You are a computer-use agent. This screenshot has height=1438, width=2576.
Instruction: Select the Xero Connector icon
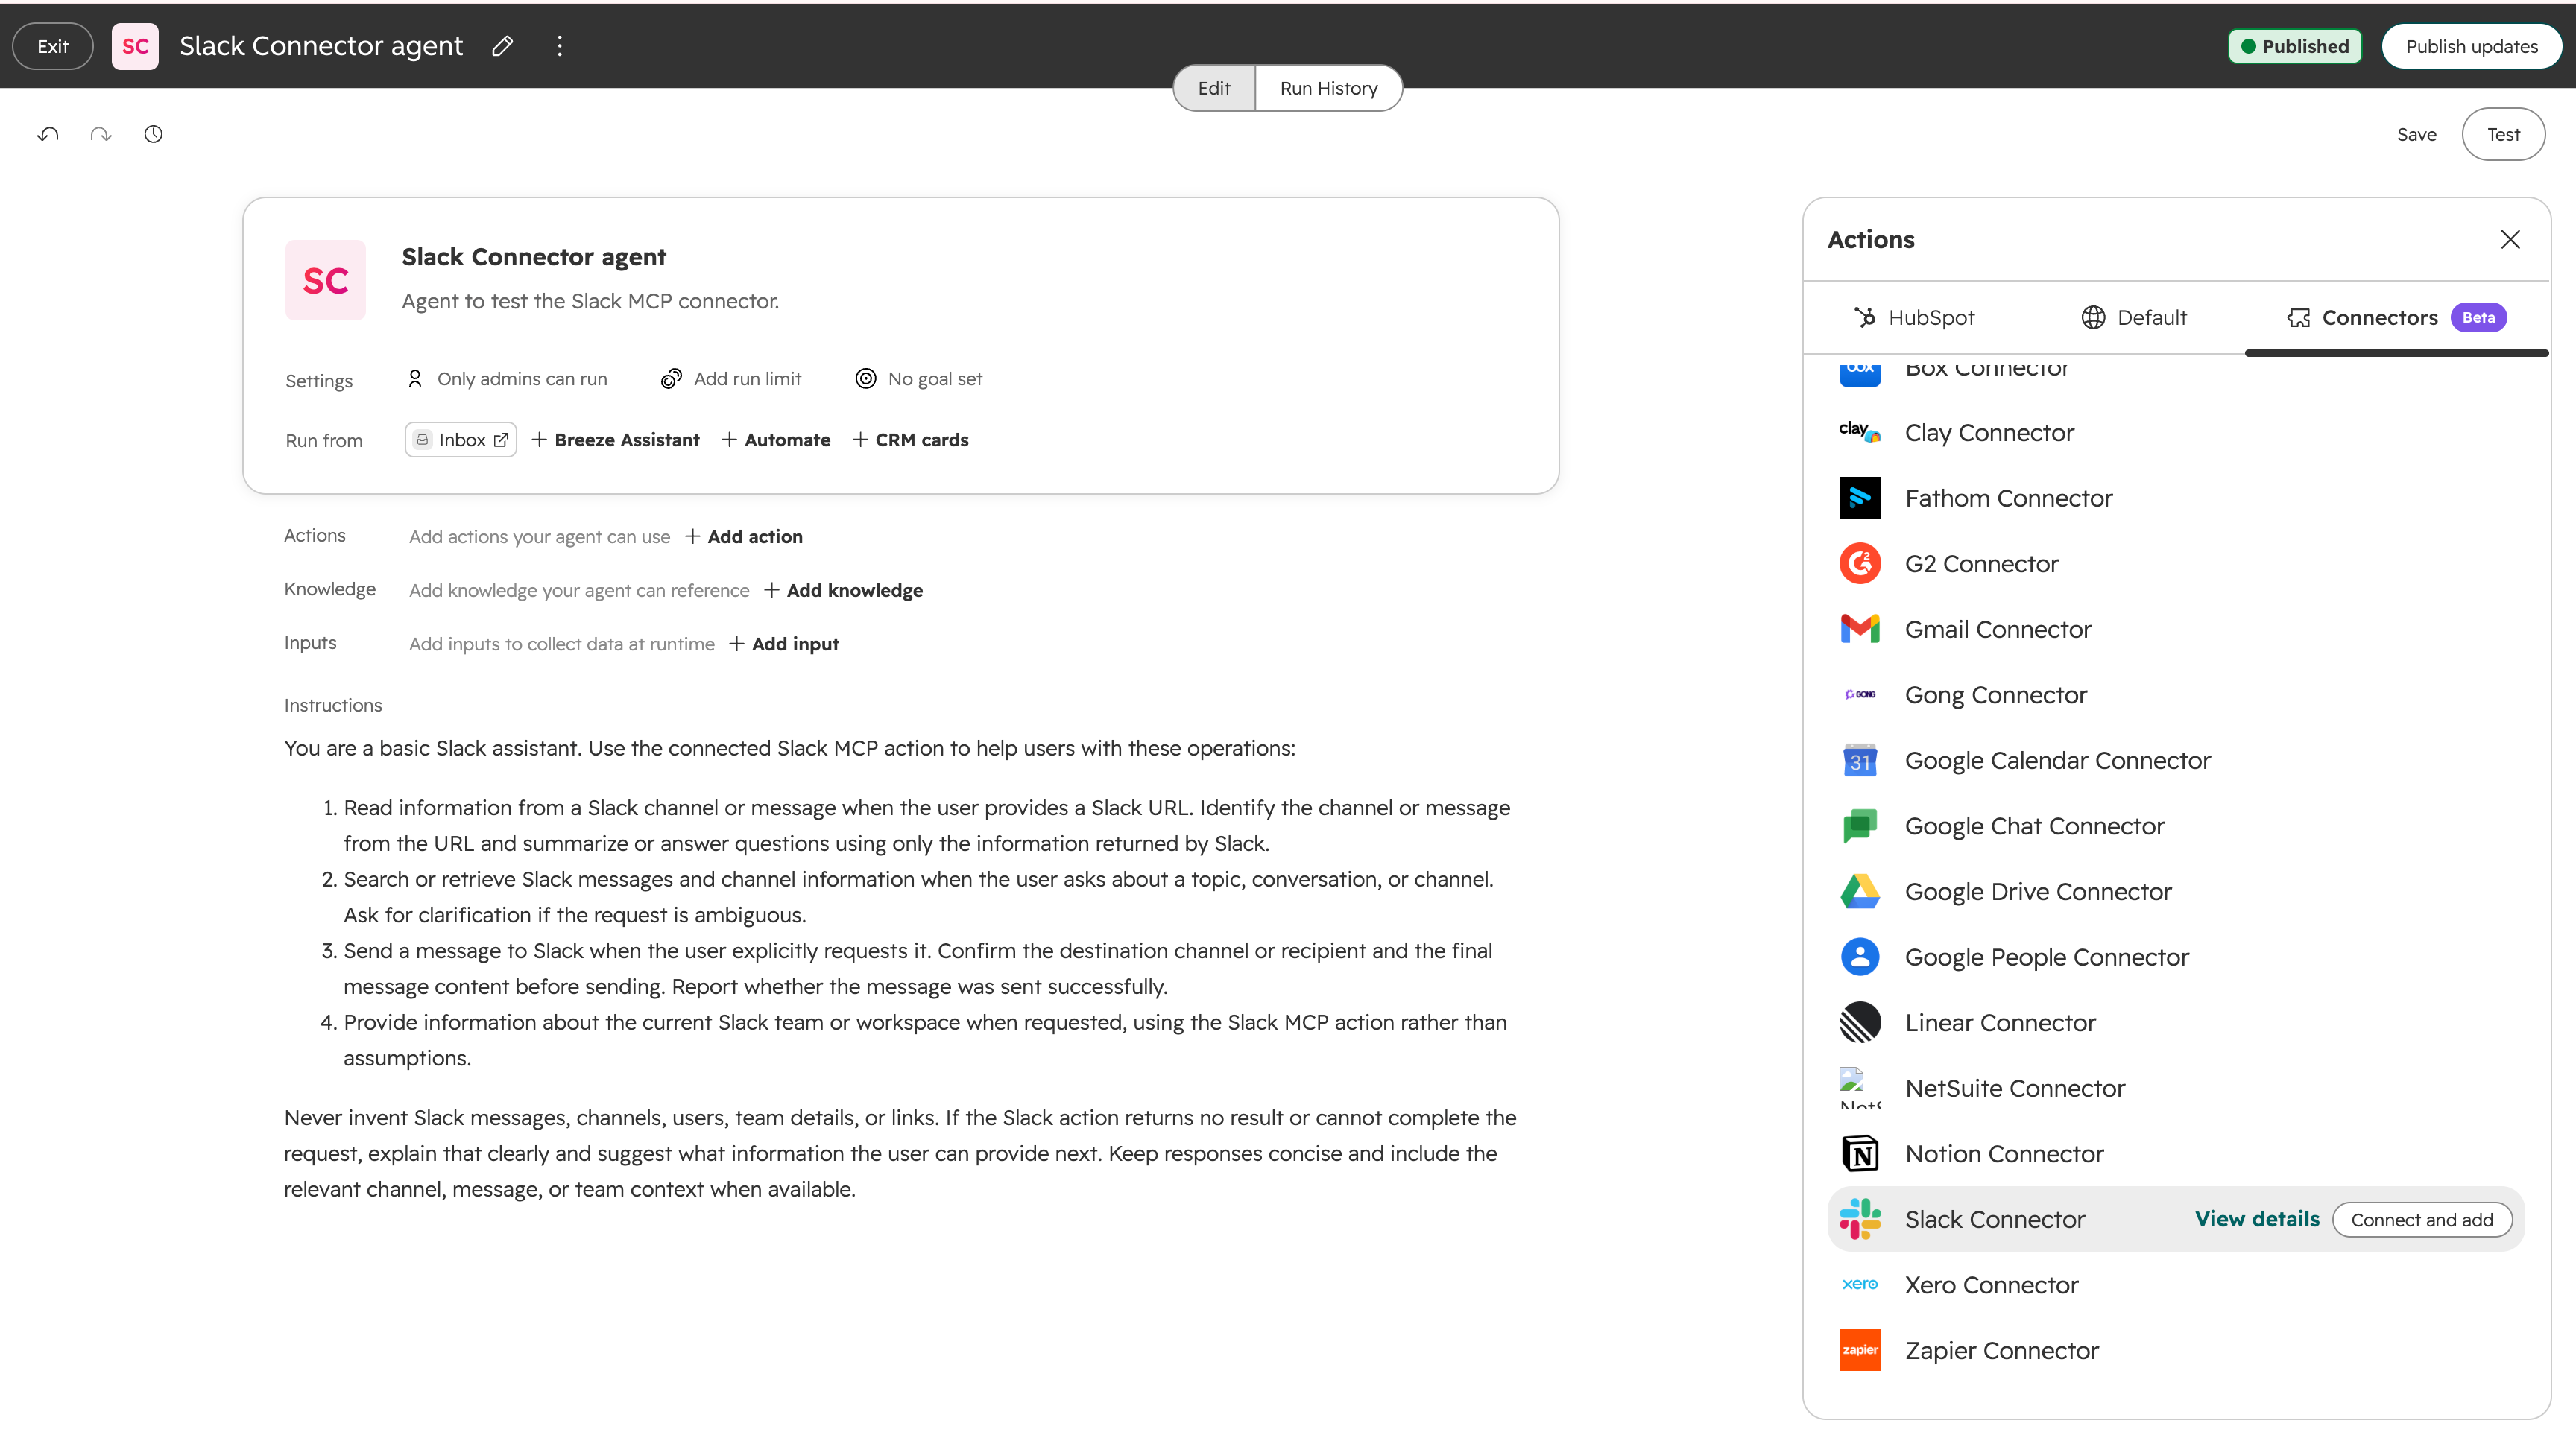click(1860, 1284)
